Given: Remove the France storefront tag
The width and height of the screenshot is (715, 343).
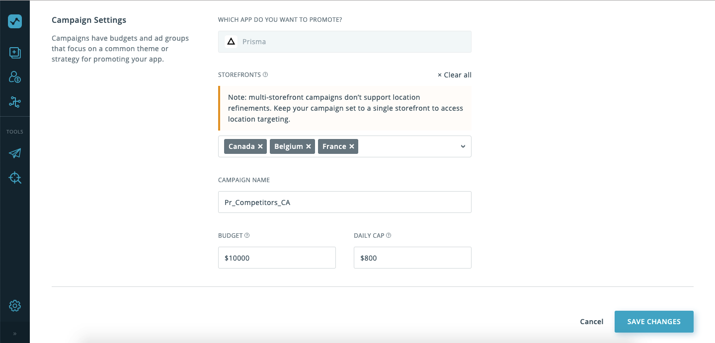Looking at the screenshot, I should pos(352,146).
